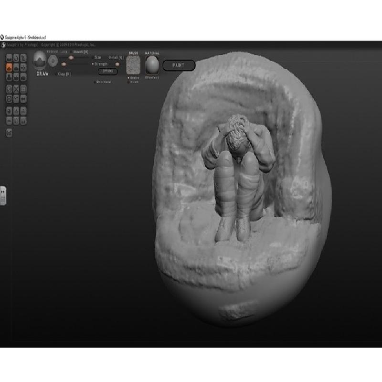Expand the collapsed left side panel handle
This screenshot has width=382, height=382.
[x=3, y=196]
